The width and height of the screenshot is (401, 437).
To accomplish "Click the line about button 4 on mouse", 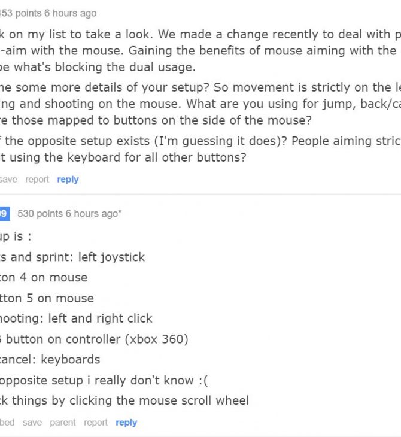I will point(44,278).
